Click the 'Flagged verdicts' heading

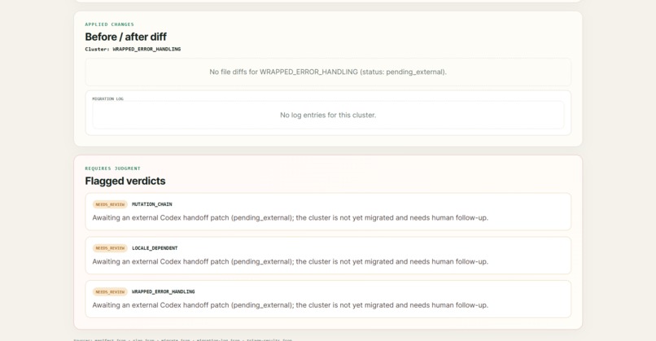coord(125,181)
